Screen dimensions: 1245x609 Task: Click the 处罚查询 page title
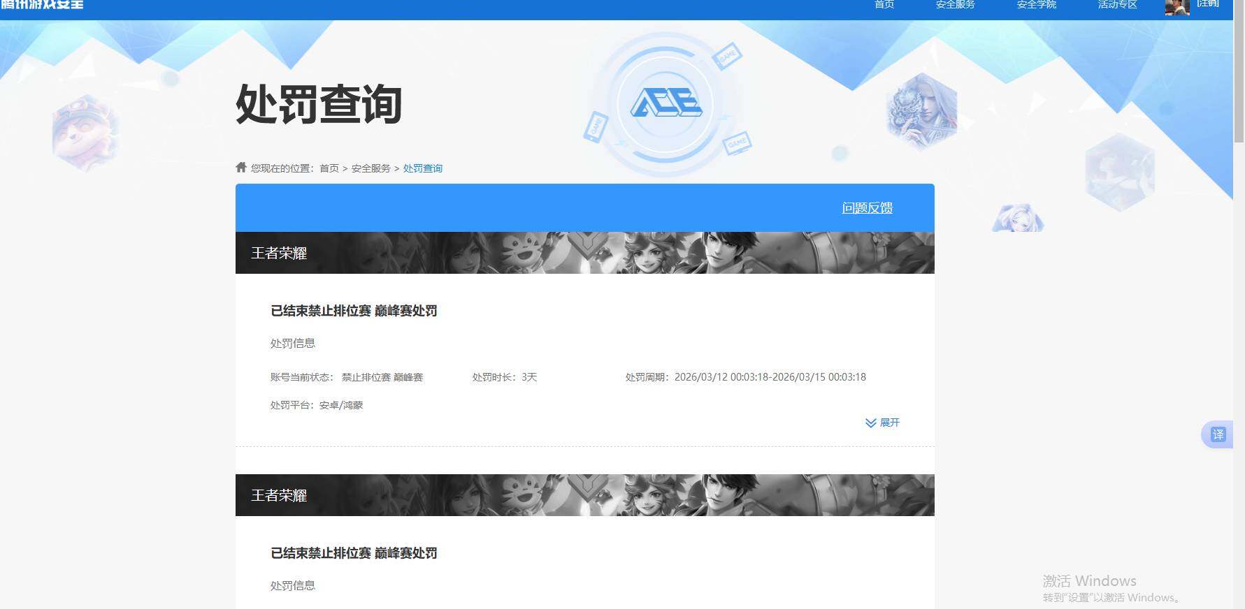(319, 104)
